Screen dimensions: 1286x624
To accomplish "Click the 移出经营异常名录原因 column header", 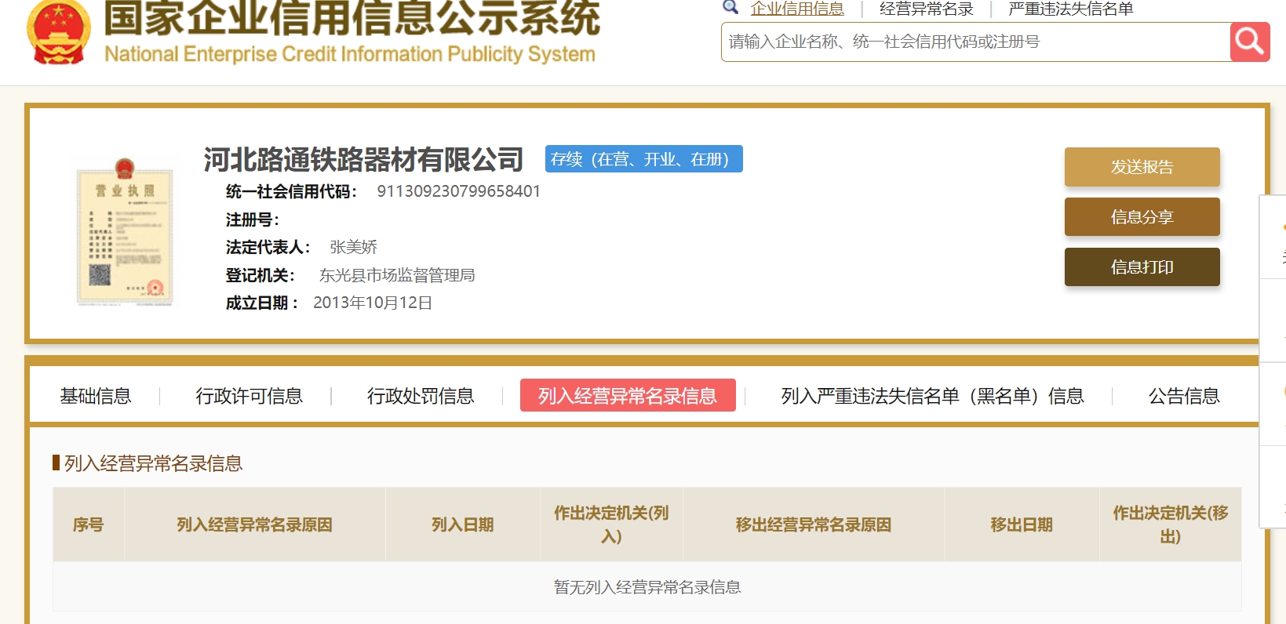I will pos(813,524).
